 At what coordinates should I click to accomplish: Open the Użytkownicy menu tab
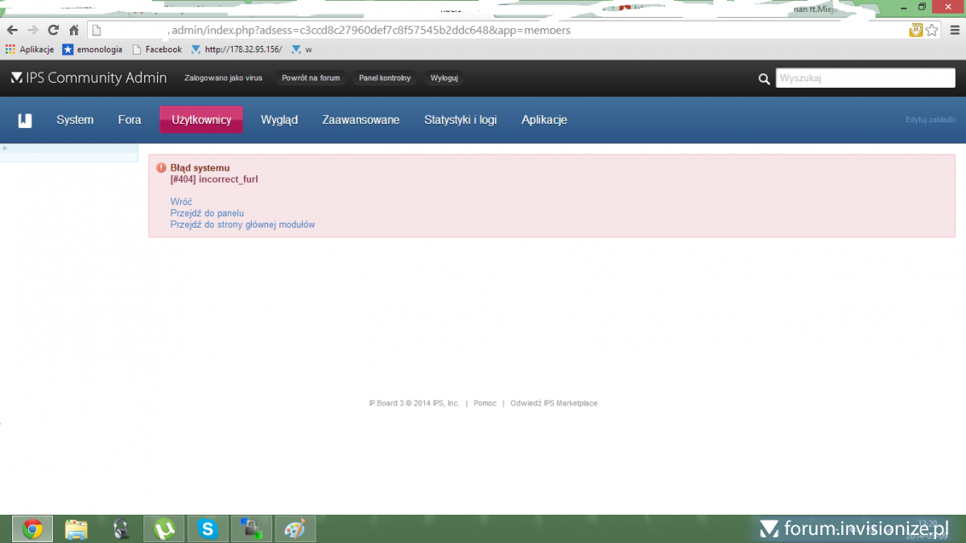click(201, 120)
